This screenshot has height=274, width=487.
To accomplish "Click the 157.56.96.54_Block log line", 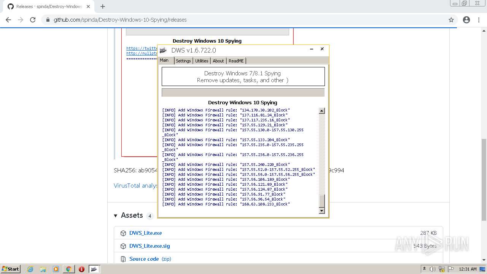I will coord(224,199).
